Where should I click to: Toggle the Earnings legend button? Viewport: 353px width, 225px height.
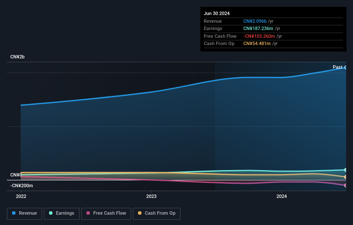click(61, 213)
